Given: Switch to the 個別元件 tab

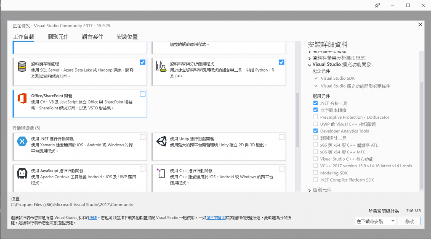Looking at the screenshot, I should (58, 36).
